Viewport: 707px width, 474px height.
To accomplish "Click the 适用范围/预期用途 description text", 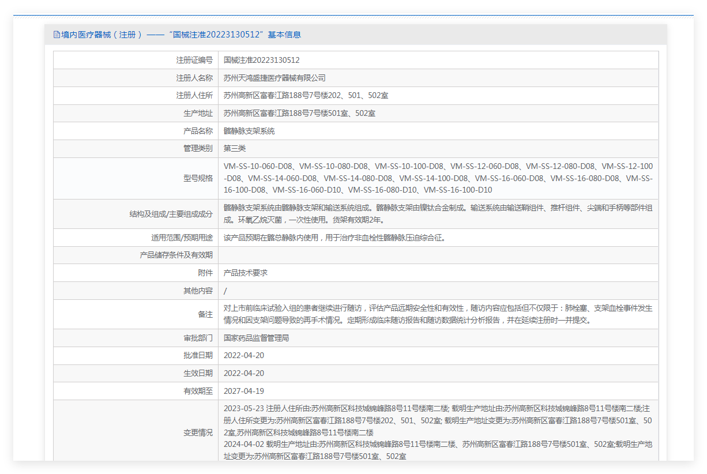I will click(x=334, y=238).
